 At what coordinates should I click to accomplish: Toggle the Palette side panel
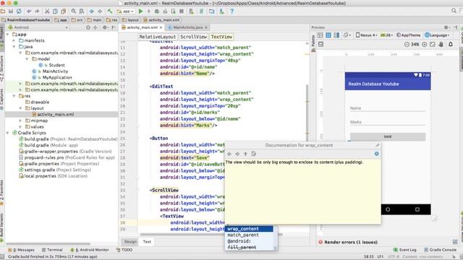point(313,43)
